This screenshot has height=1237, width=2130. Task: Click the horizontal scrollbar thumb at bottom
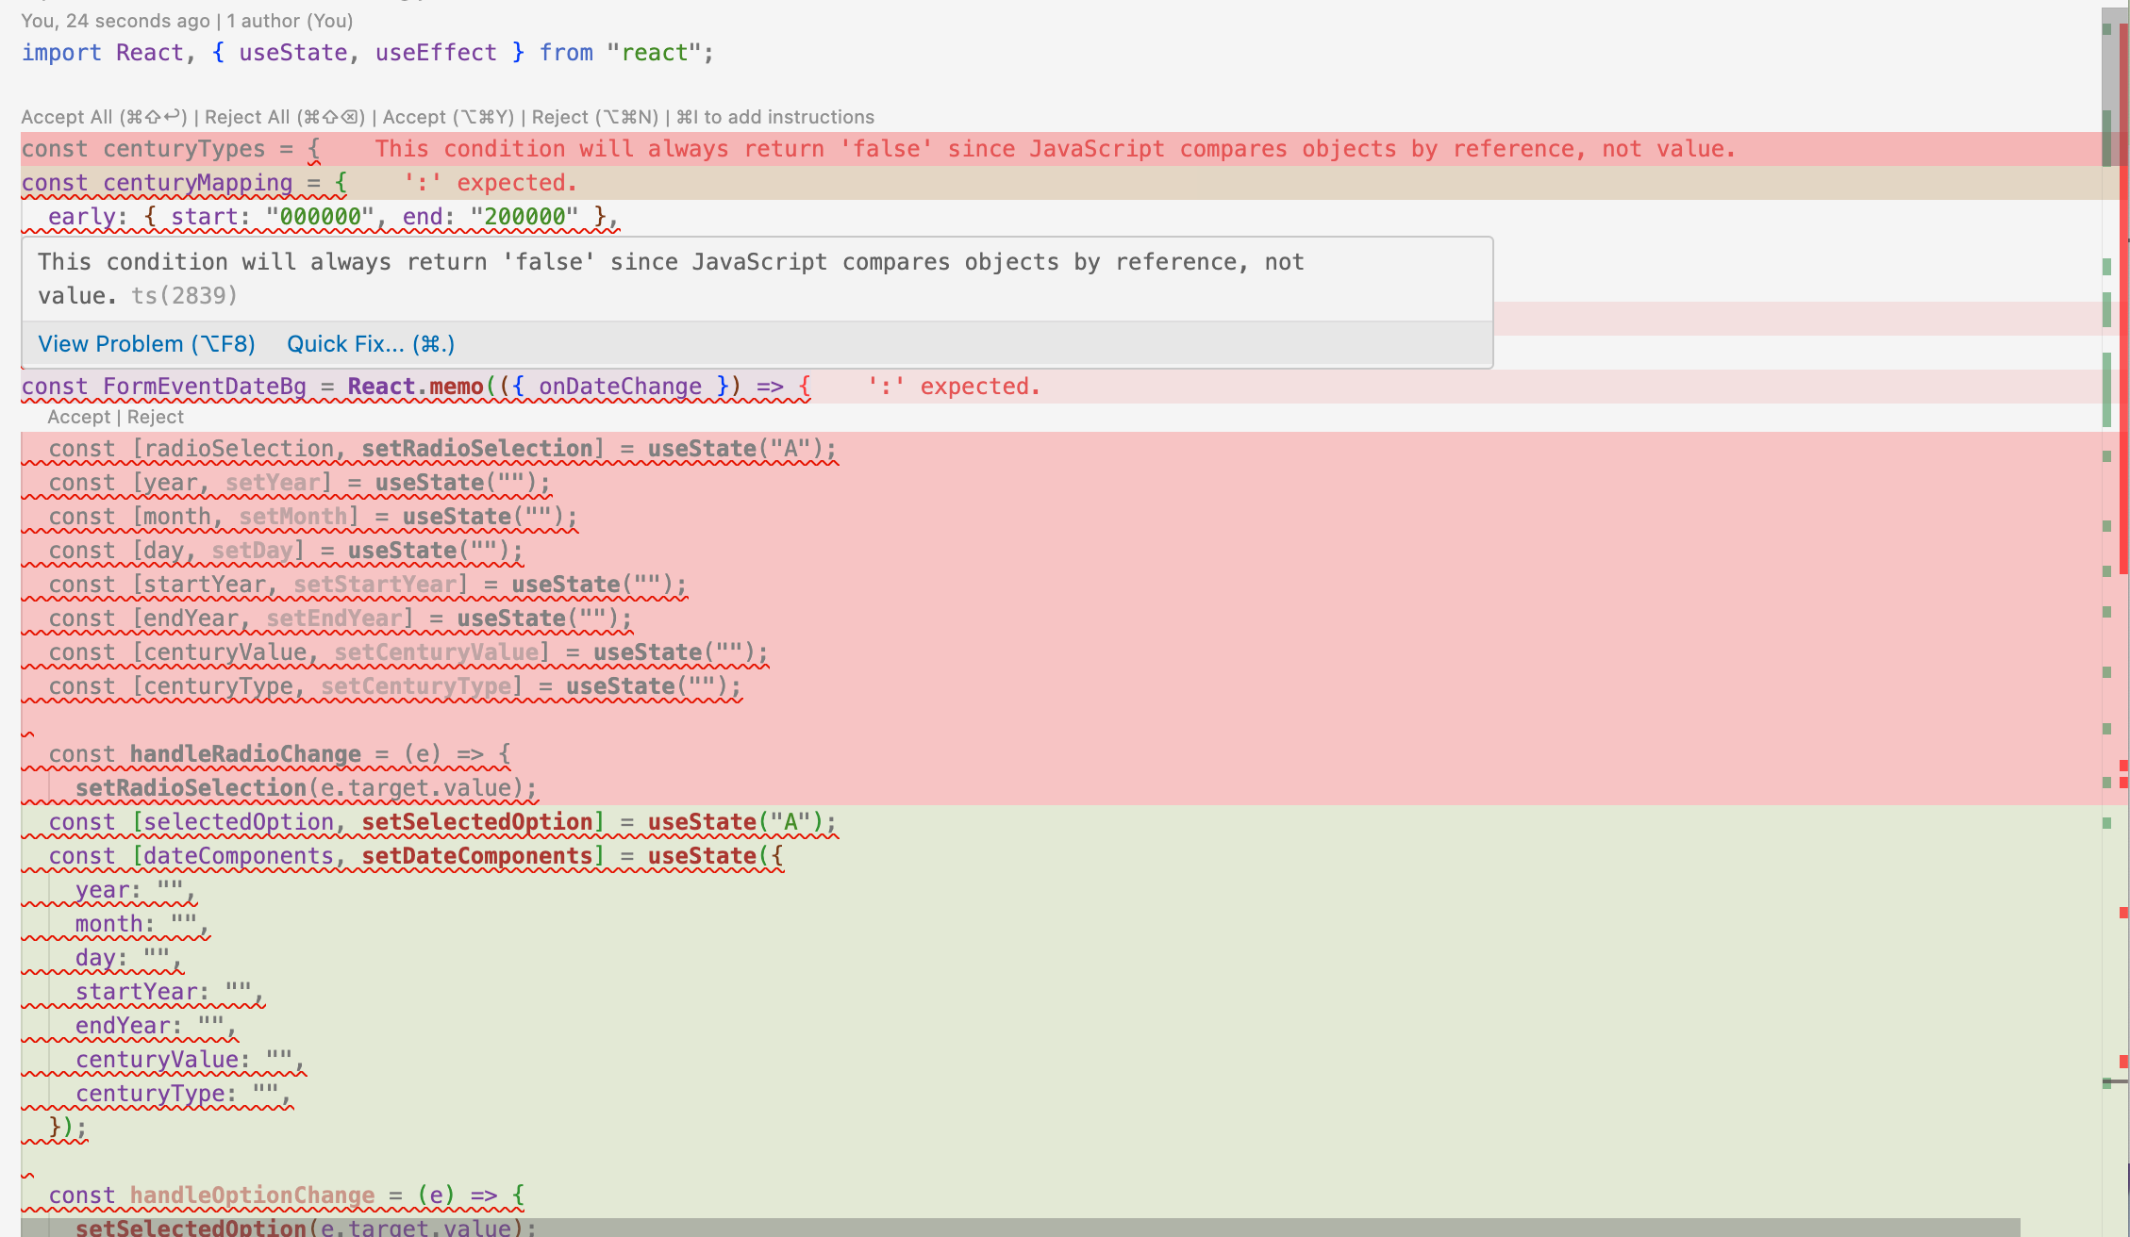pyautogui.click(x=1019, y=1228)
